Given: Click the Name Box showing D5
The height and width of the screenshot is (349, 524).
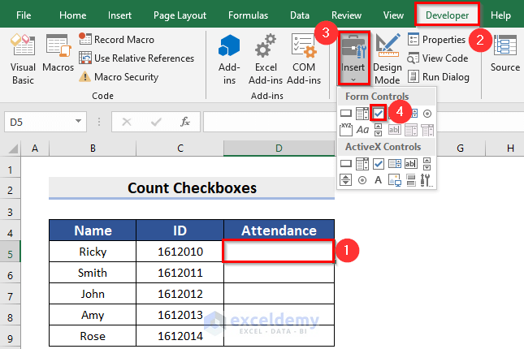Looking at the screenshot, I should point(38,122).
